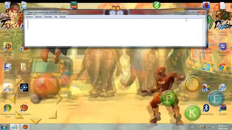Click inside the Notepad text area
This screenshot has height=130, width=232.
[x=113, y=32]
